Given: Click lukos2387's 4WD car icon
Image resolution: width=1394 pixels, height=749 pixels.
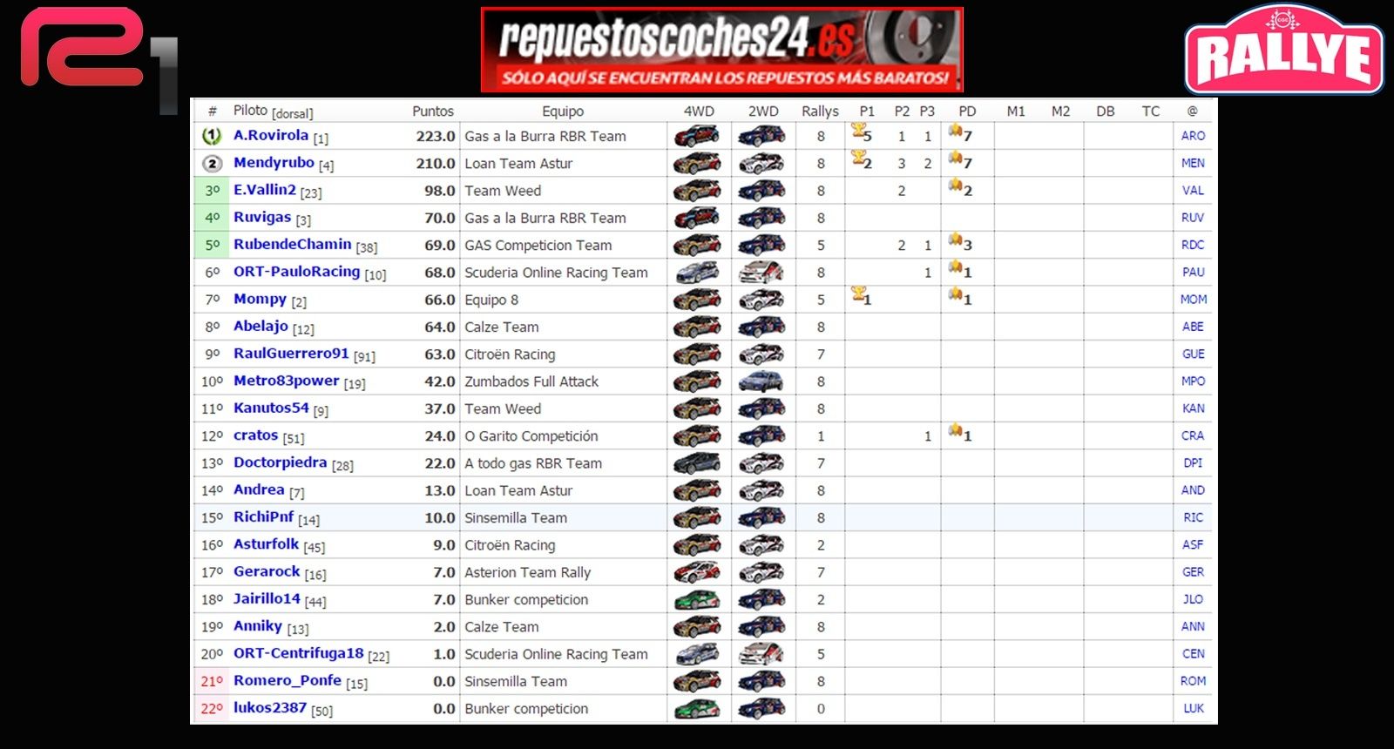Looking at the screenshot, I should [697, 709].
